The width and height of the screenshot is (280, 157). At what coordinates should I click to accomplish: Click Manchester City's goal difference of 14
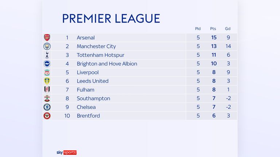point(228,46)
